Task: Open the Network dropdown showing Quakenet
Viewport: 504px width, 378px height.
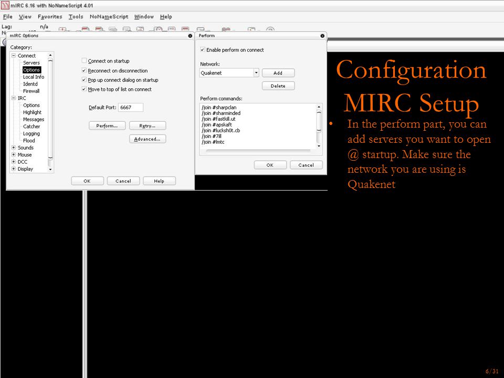Action: [256, 72]
